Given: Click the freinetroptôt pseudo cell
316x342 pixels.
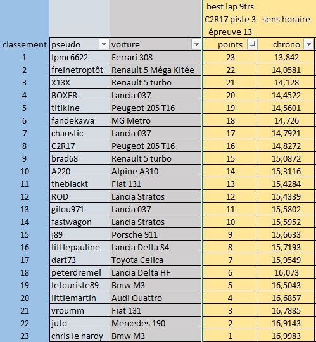Looking at the screenshot, I should pos(80,70).
